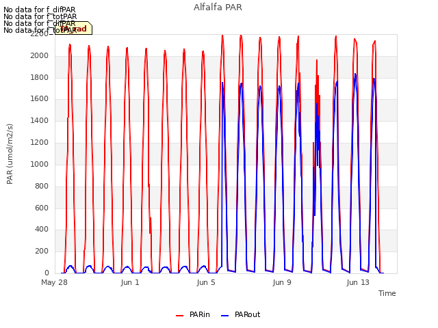Click the y-axis value 600
This screenshot has height=328, width=438.
point(42,208)
